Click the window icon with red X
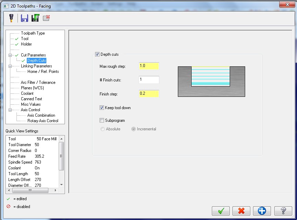297x220 pixels. 46,18
